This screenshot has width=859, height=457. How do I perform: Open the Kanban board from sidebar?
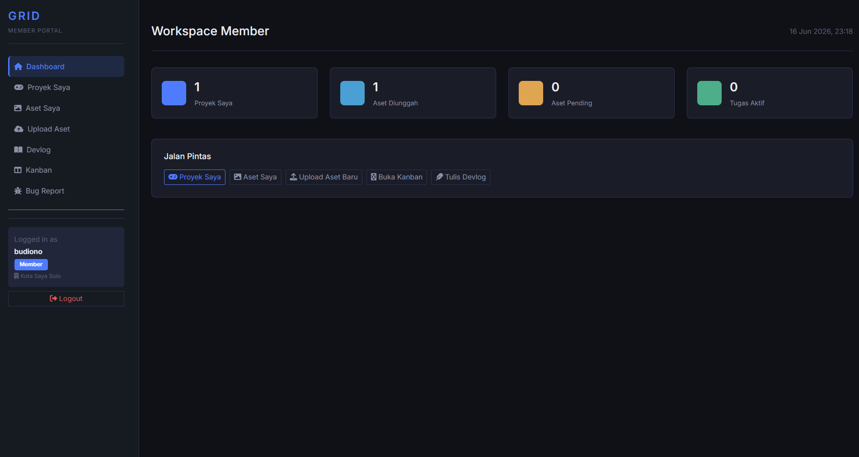tap(66, 170)
